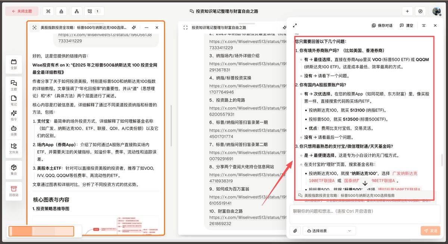Click 清空 to clear the chat
Viewport: 448px width, 244px height.
click(x=406, y=25)
